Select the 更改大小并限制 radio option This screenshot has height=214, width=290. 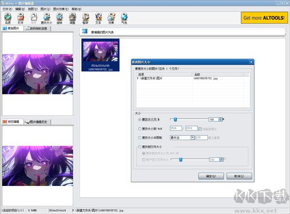coord(140,137)
